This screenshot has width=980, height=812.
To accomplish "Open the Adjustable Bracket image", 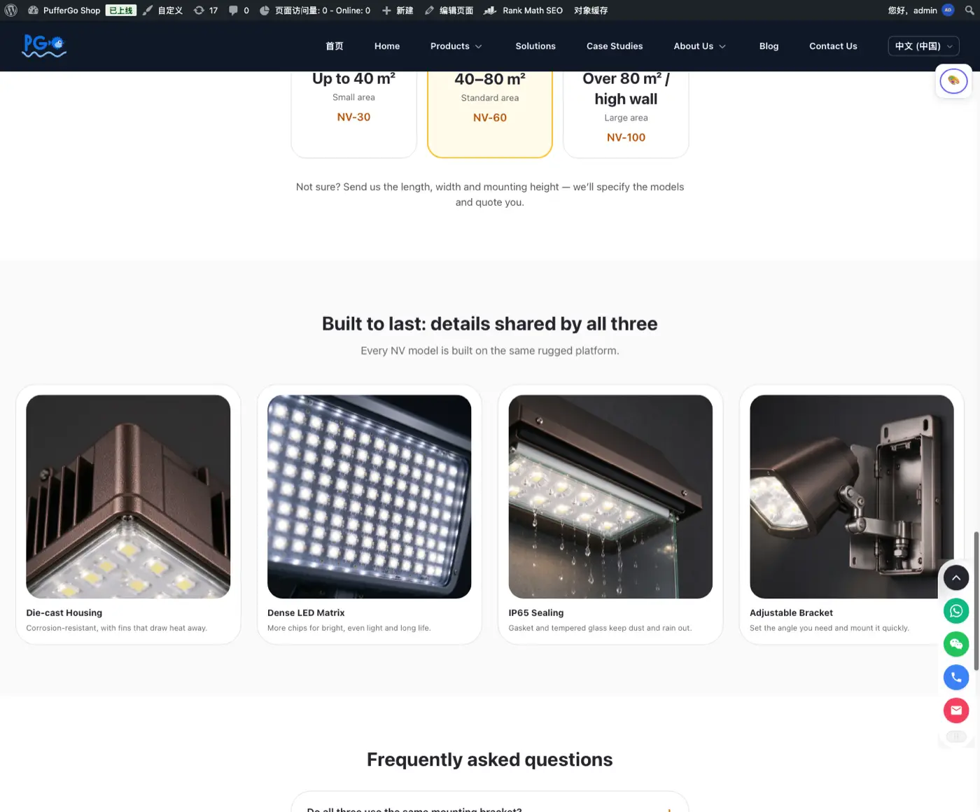I will tap(851, 497).
